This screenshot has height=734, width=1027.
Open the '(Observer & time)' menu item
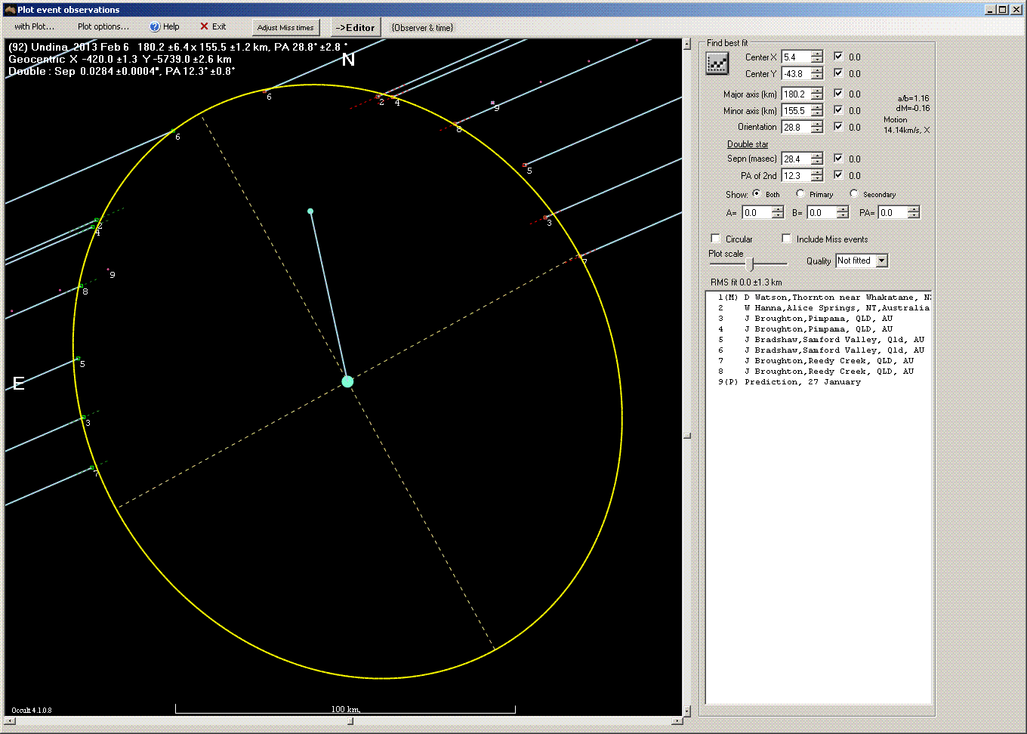[x=422, y=28]
